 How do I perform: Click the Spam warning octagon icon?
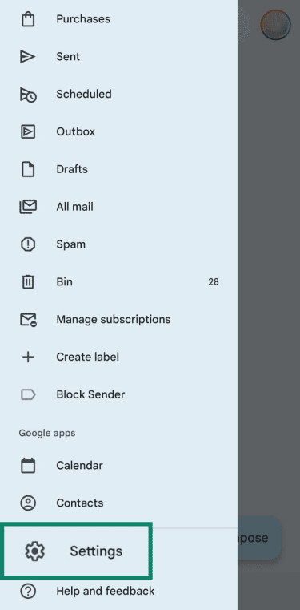pos(28,244)
